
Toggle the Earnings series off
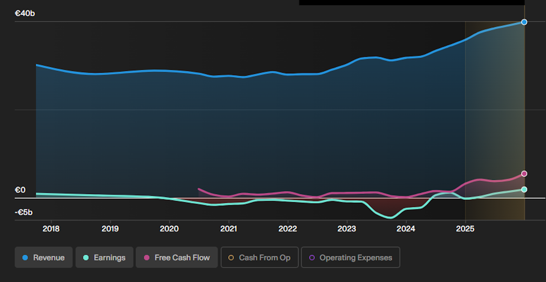104,257
